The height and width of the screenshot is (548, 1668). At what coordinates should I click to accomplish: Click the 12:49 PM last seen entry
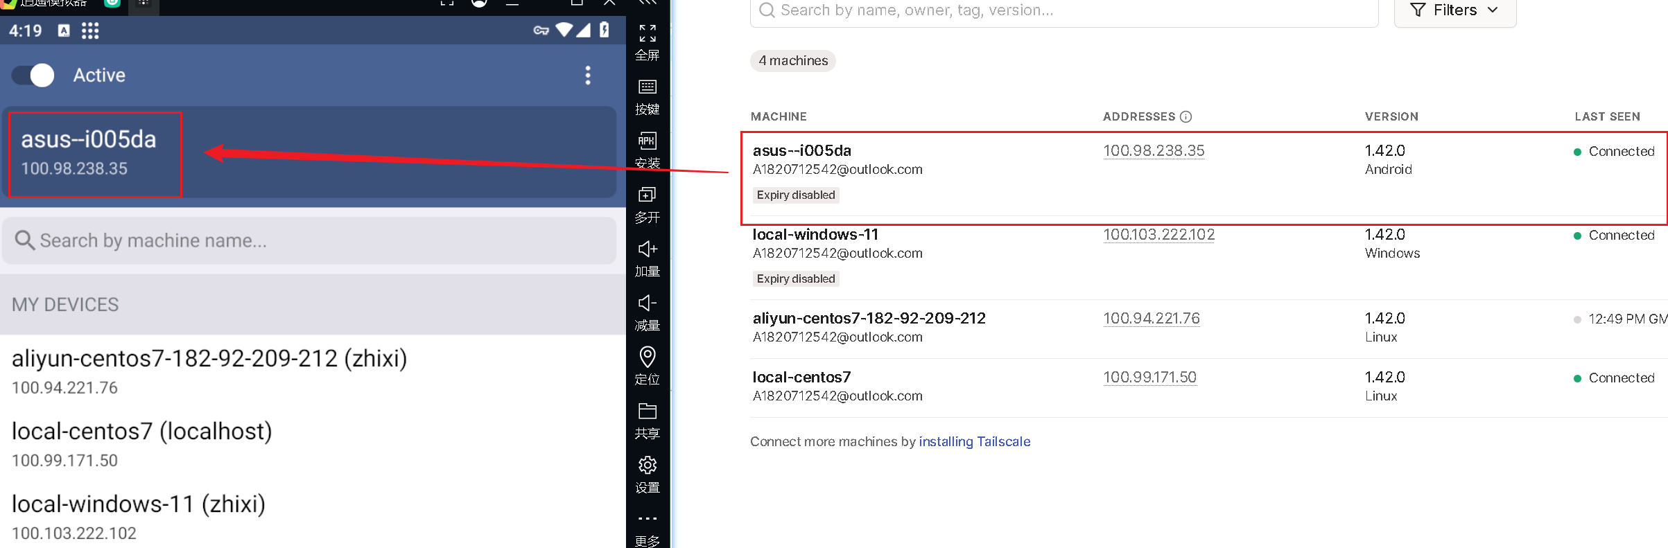[1620, 319]
